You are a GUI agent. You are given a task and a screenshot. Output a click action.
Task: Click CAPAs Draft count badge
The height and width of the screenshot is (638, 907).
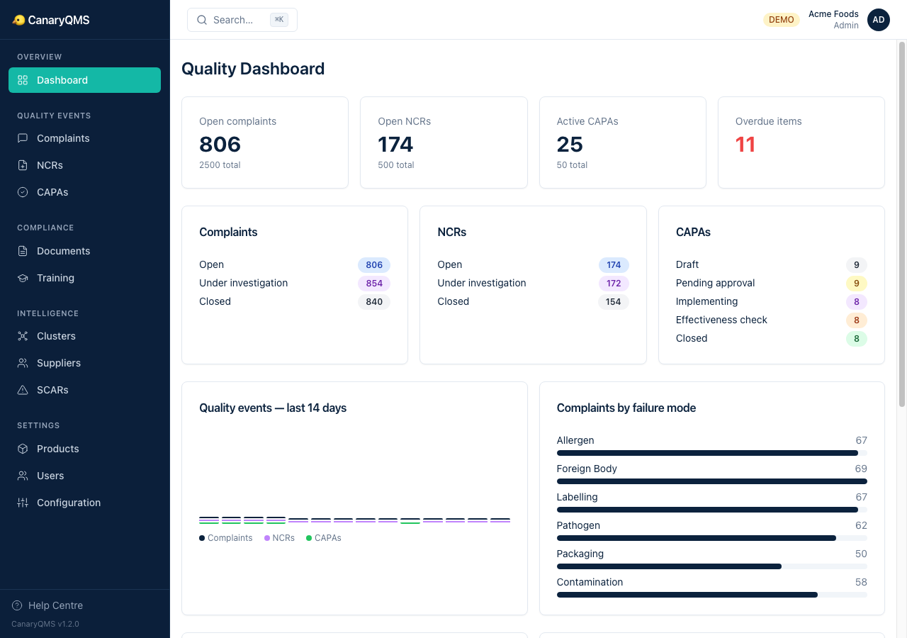pyautogui.click(x=857, y=264)
